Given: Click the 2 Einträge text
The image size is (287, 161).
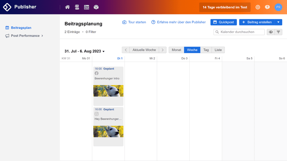Looking at the screenshot, I should (72, 32).
